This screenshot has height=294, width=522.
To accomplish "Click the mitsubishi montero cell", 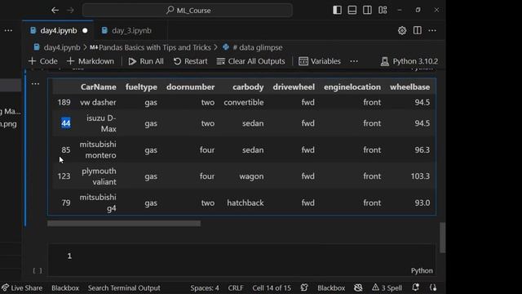I will (98, 149).
